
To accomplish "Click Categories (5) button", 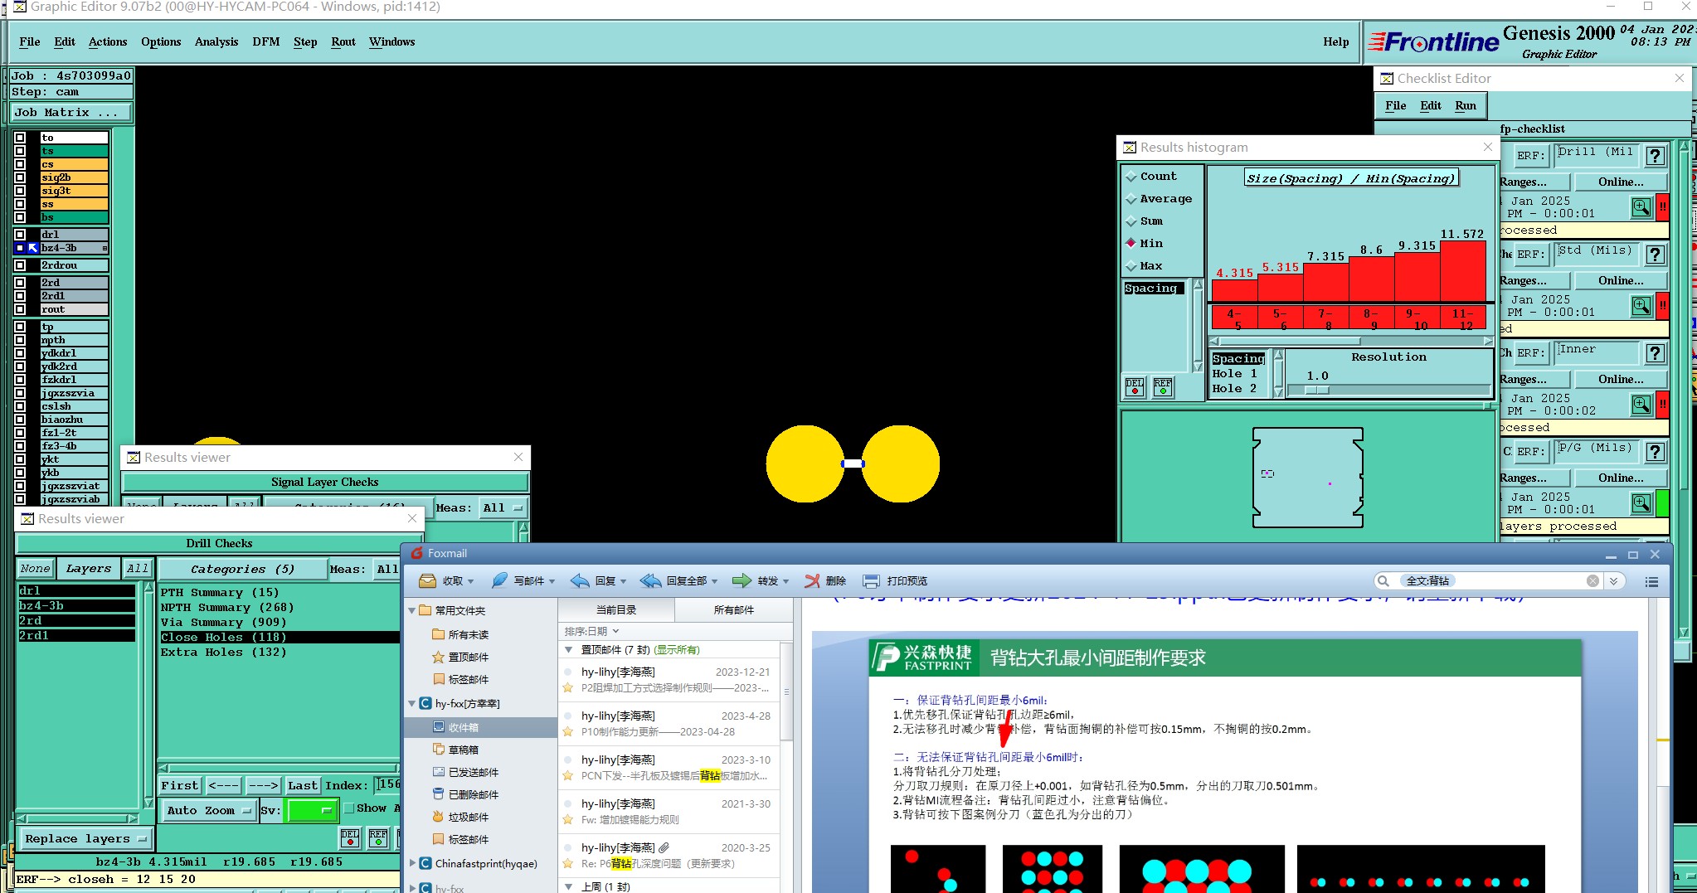I will coord(241,570).
